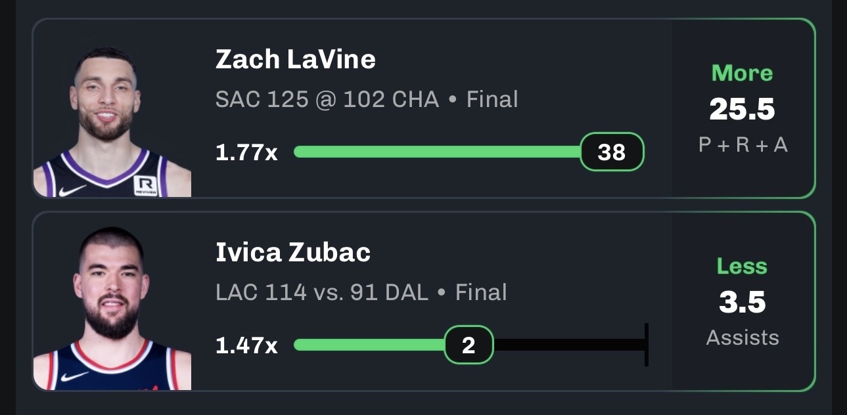This screenshot has width=847, height=415.
Task: Click the Zach LaVine player name
Action: (296, 60)
